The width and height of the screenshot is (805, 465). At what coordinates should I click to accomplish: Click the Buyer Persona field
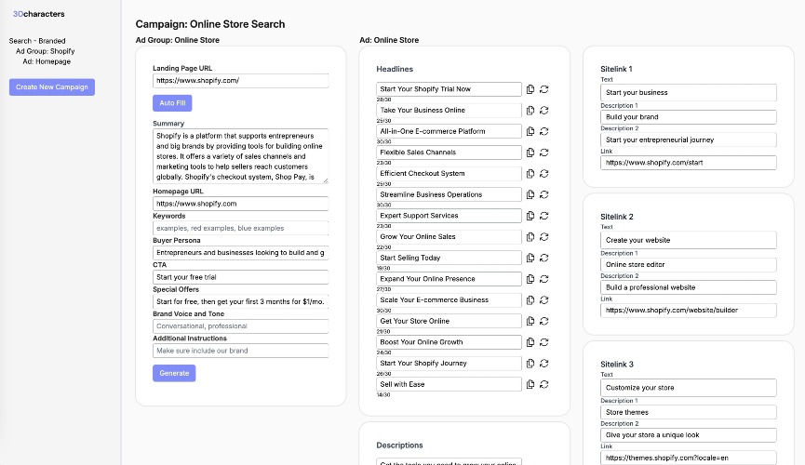point(240,253)
